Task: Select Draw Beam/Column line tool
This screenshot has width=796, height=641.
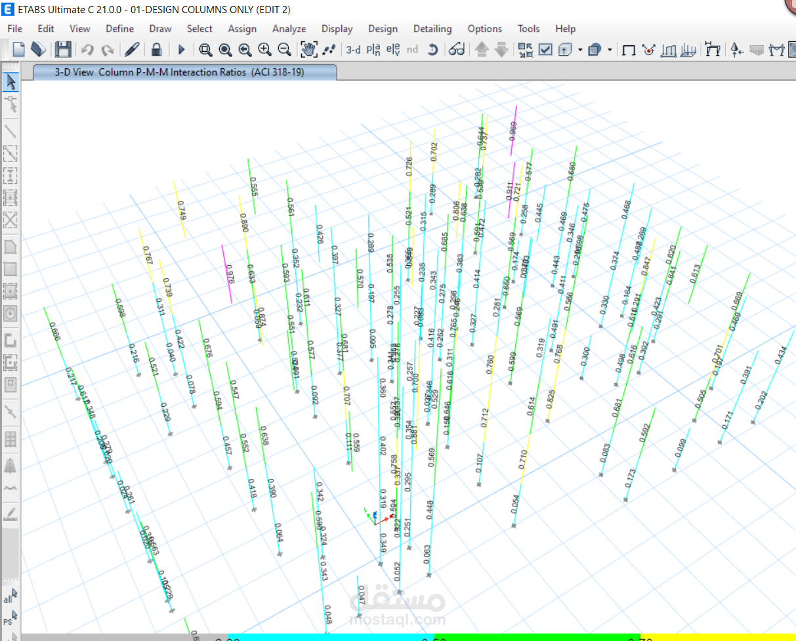Action: [10, 132]
